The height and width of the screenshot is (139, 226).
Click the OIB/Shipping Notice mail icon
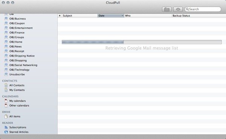click(6, 56)
